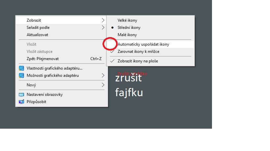Expand the Zobrazit submenu arrow
The height and width of the screenshot is (151, 270).
coord(103,20)
